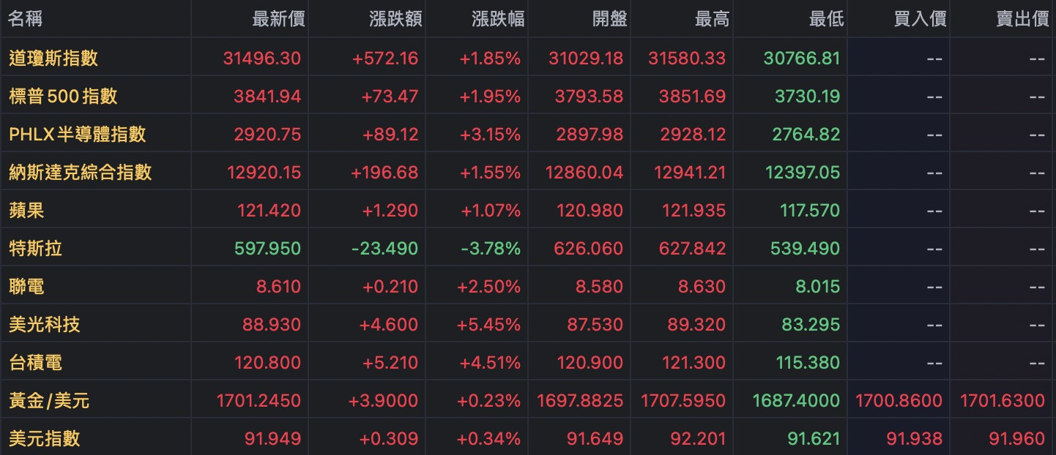Open the 特斯拉 stock row
This screenshot has width=1056, height=455.
pos(35,248)
